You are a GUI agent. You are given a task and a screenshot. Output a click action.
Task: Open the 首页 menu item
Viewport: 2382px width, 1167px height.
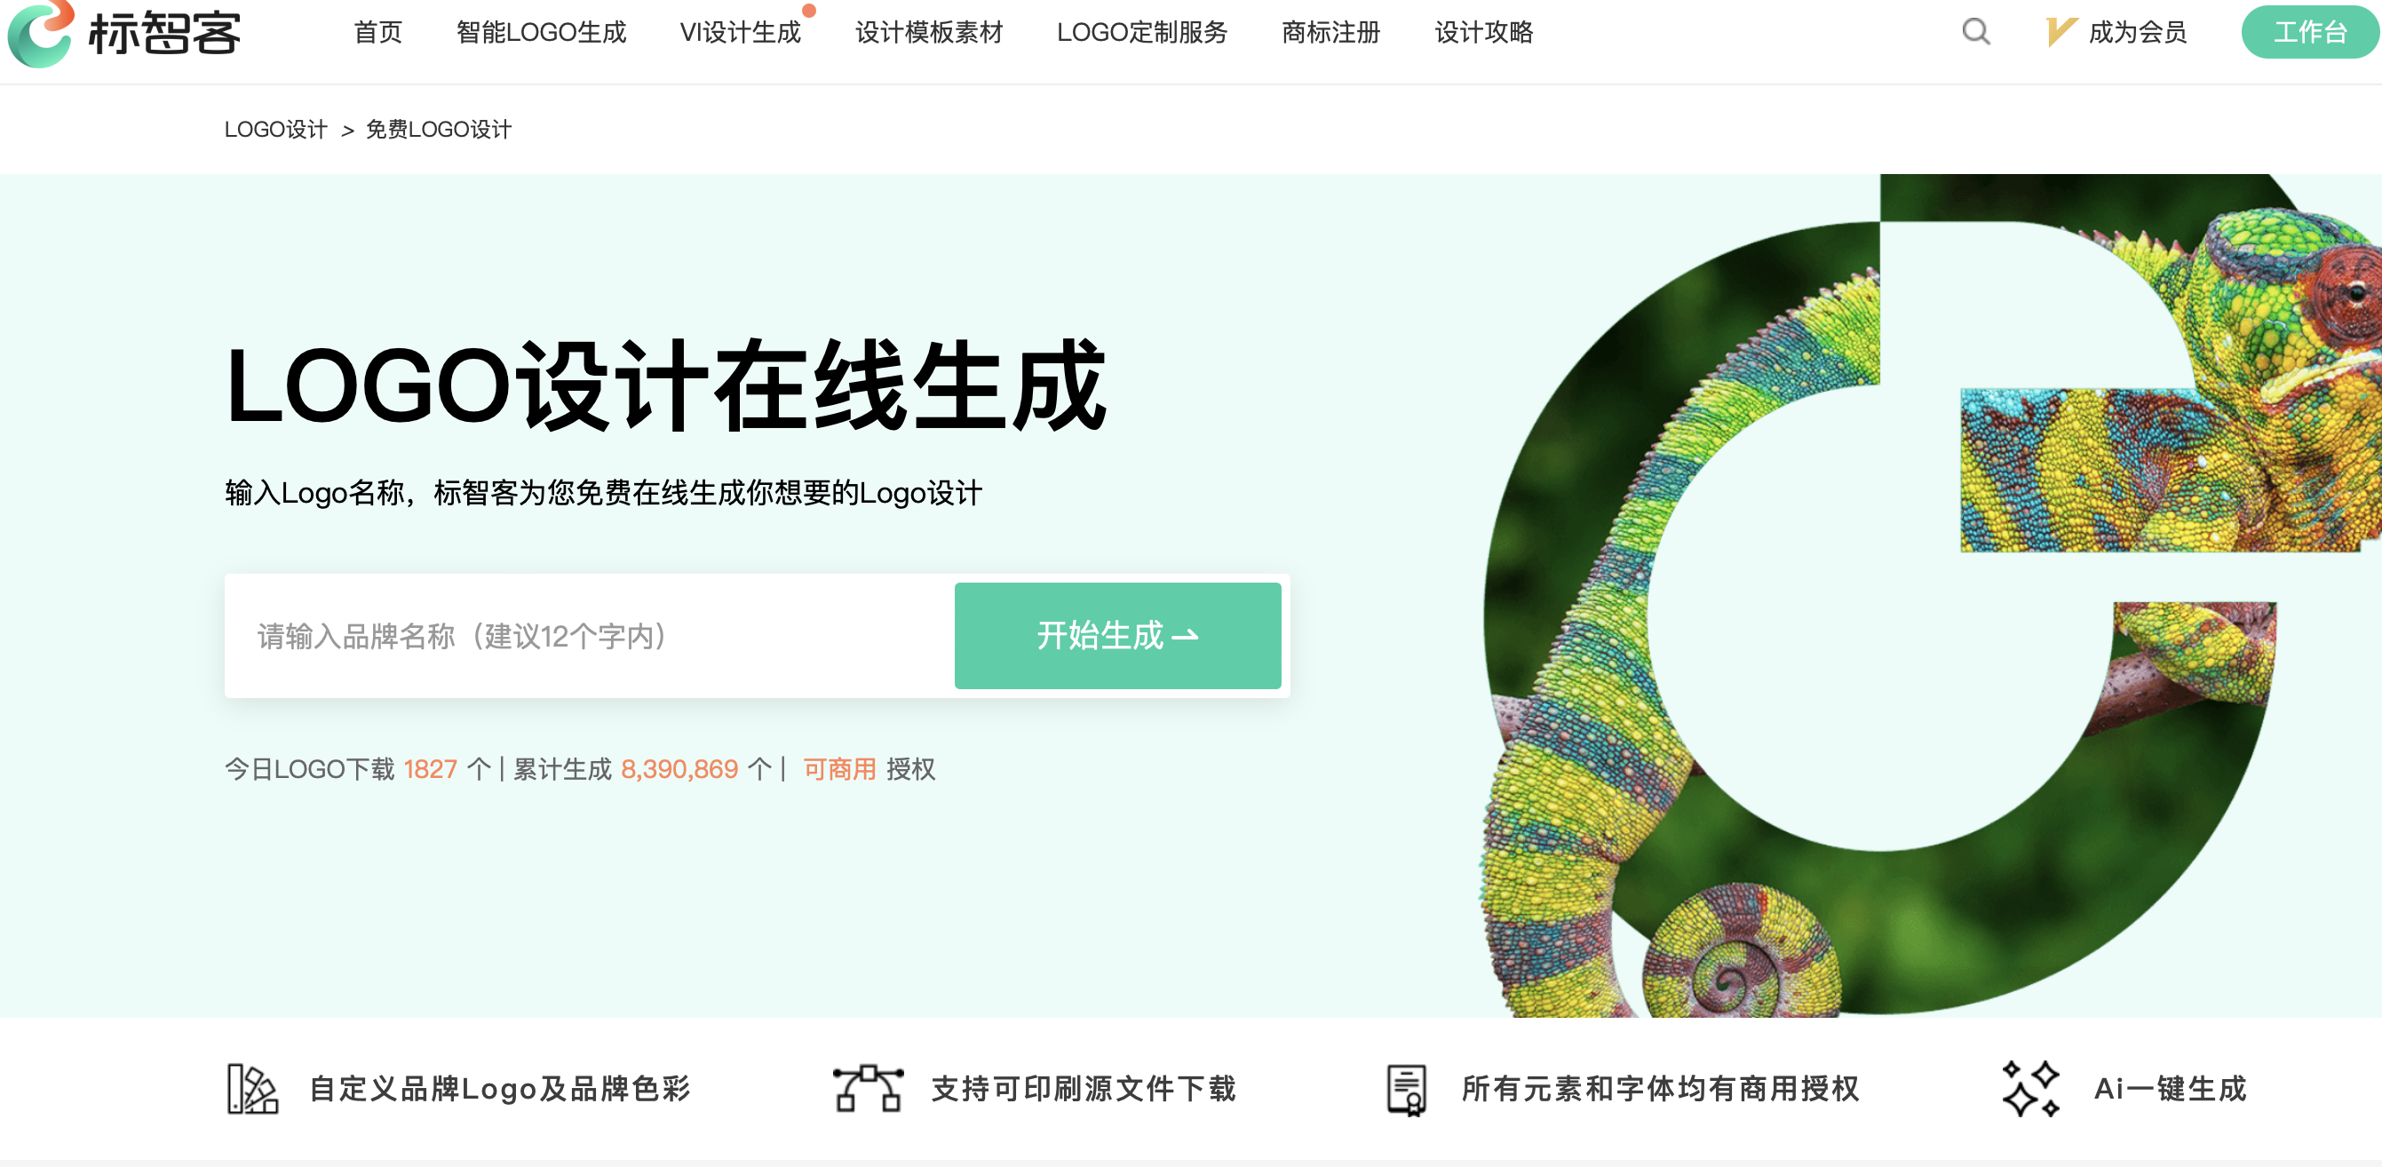point(378,32)
